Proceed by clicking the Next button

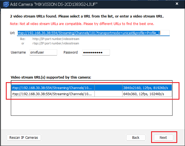click(x=163, y=137)
